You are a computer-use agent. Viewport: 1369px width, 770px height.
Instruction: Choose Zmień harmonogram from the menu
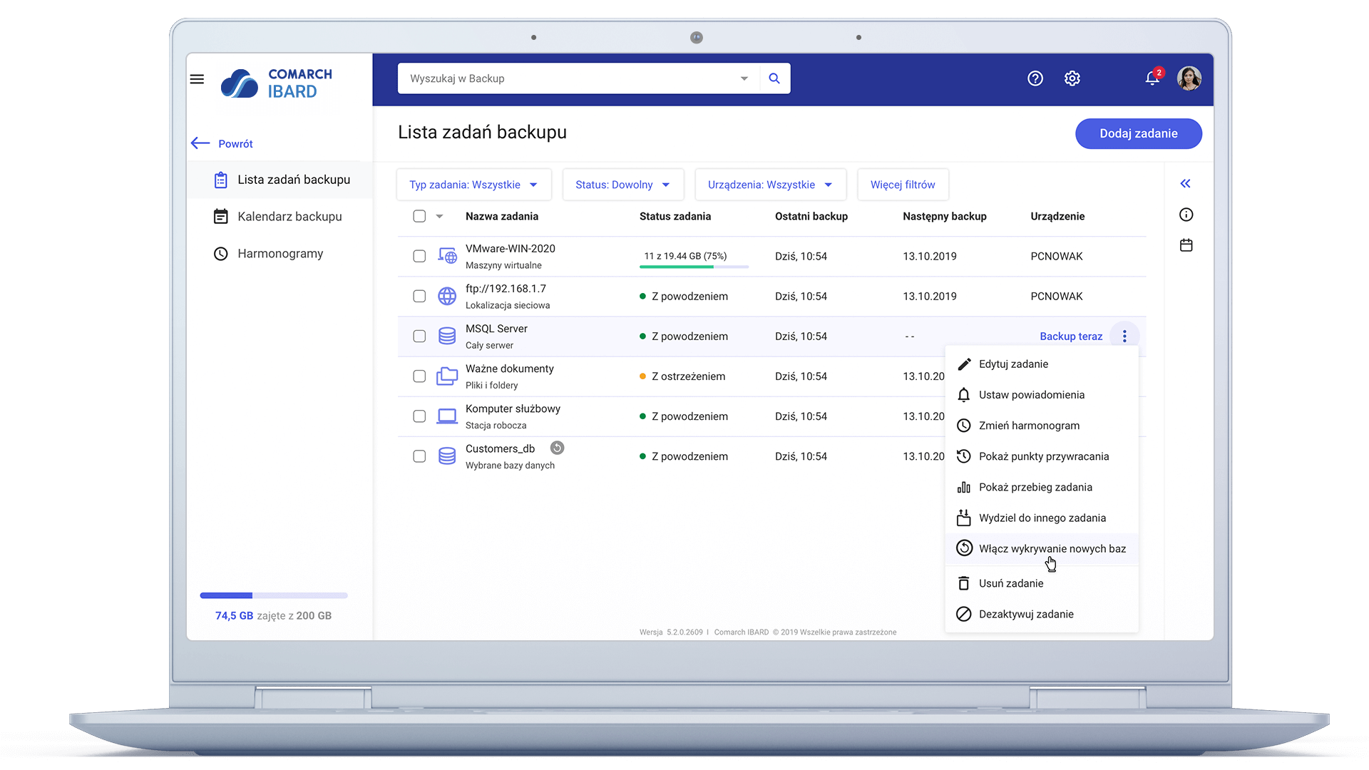click(1042, 426)
